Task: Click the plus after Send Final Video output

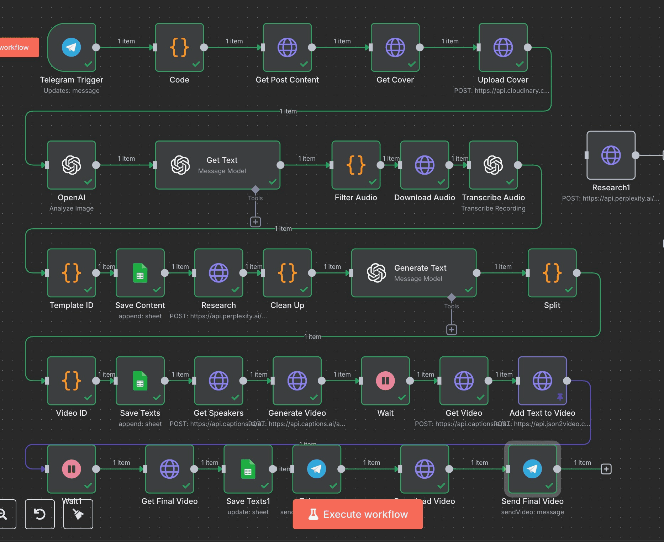Action: tap(606, 469)
